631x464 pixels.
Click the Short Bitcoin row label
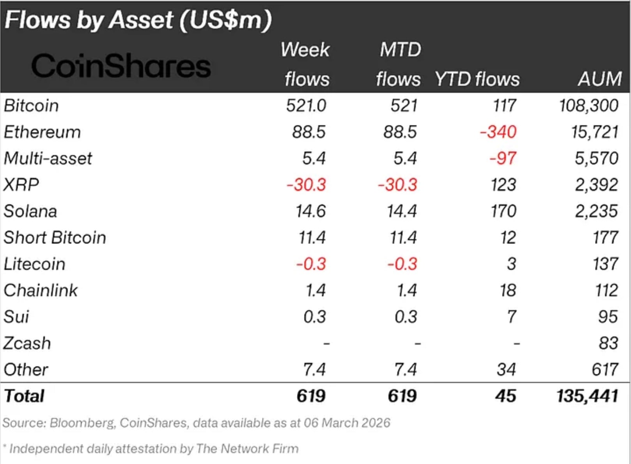[55, 237]
